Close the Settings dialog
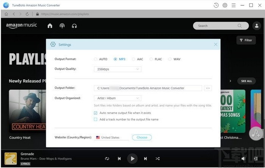The width and height of the screenshot is (265, 168). tap(216, 44)
